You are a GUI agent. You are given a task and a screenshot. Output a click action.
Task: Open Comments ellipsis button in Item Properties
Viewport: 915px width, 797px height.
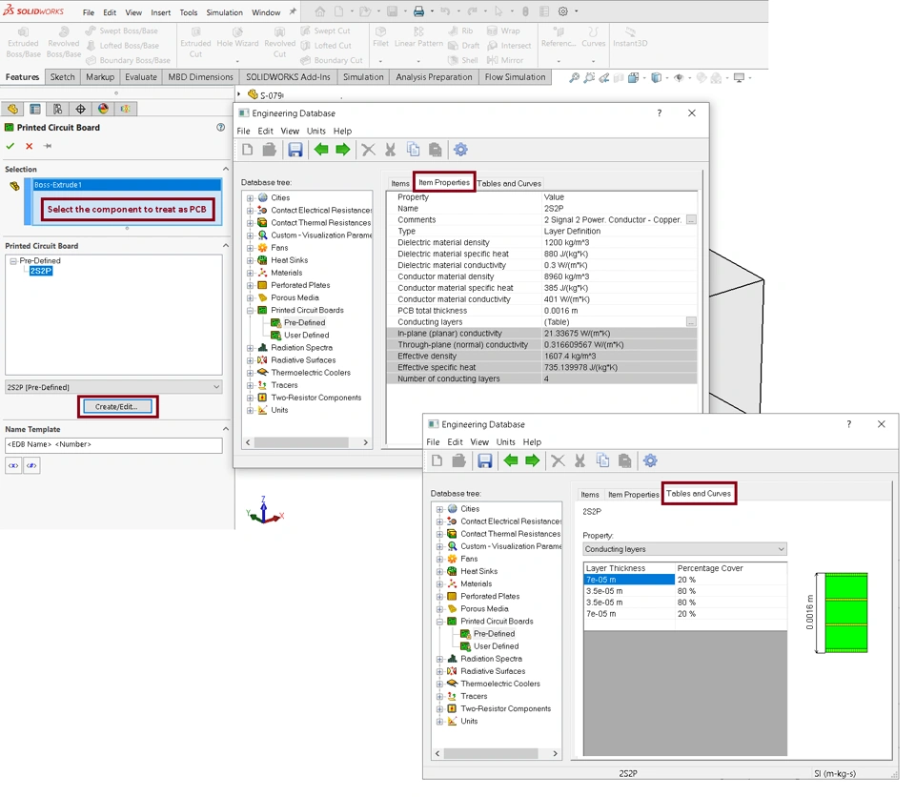pos(691,220)
